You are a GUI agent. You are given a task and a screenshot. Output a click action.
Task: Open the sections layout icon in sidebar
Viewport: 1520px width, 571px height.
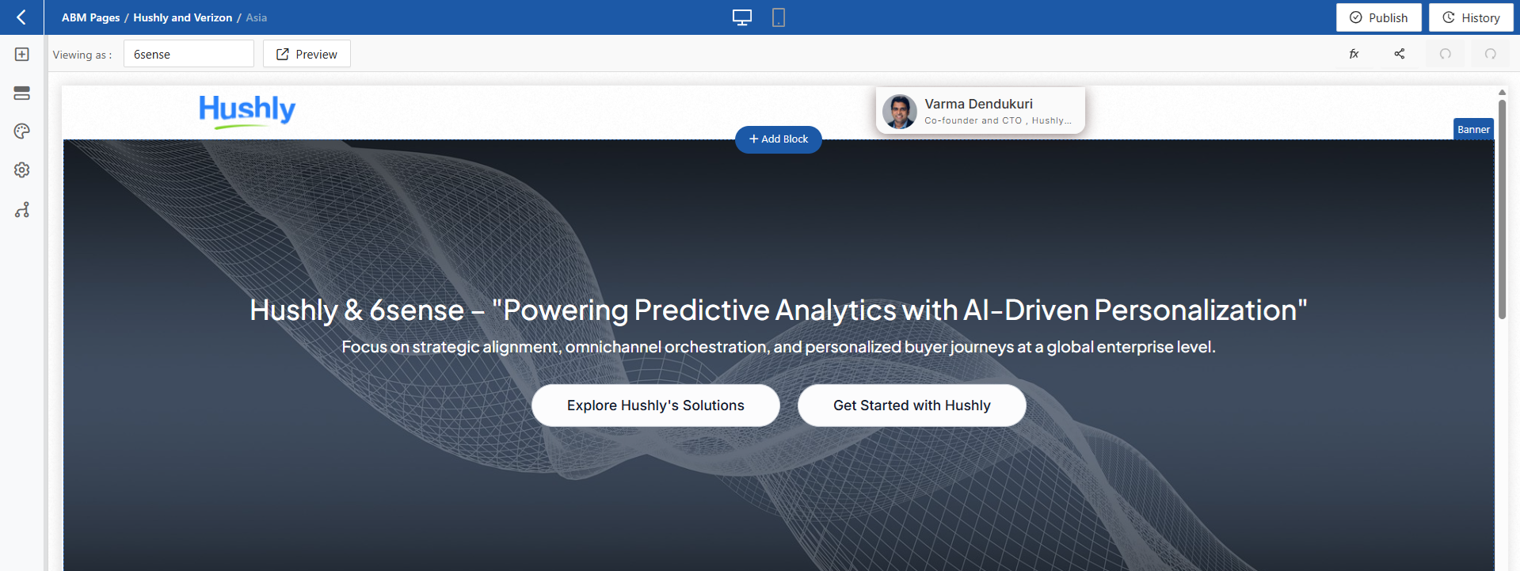22,93
